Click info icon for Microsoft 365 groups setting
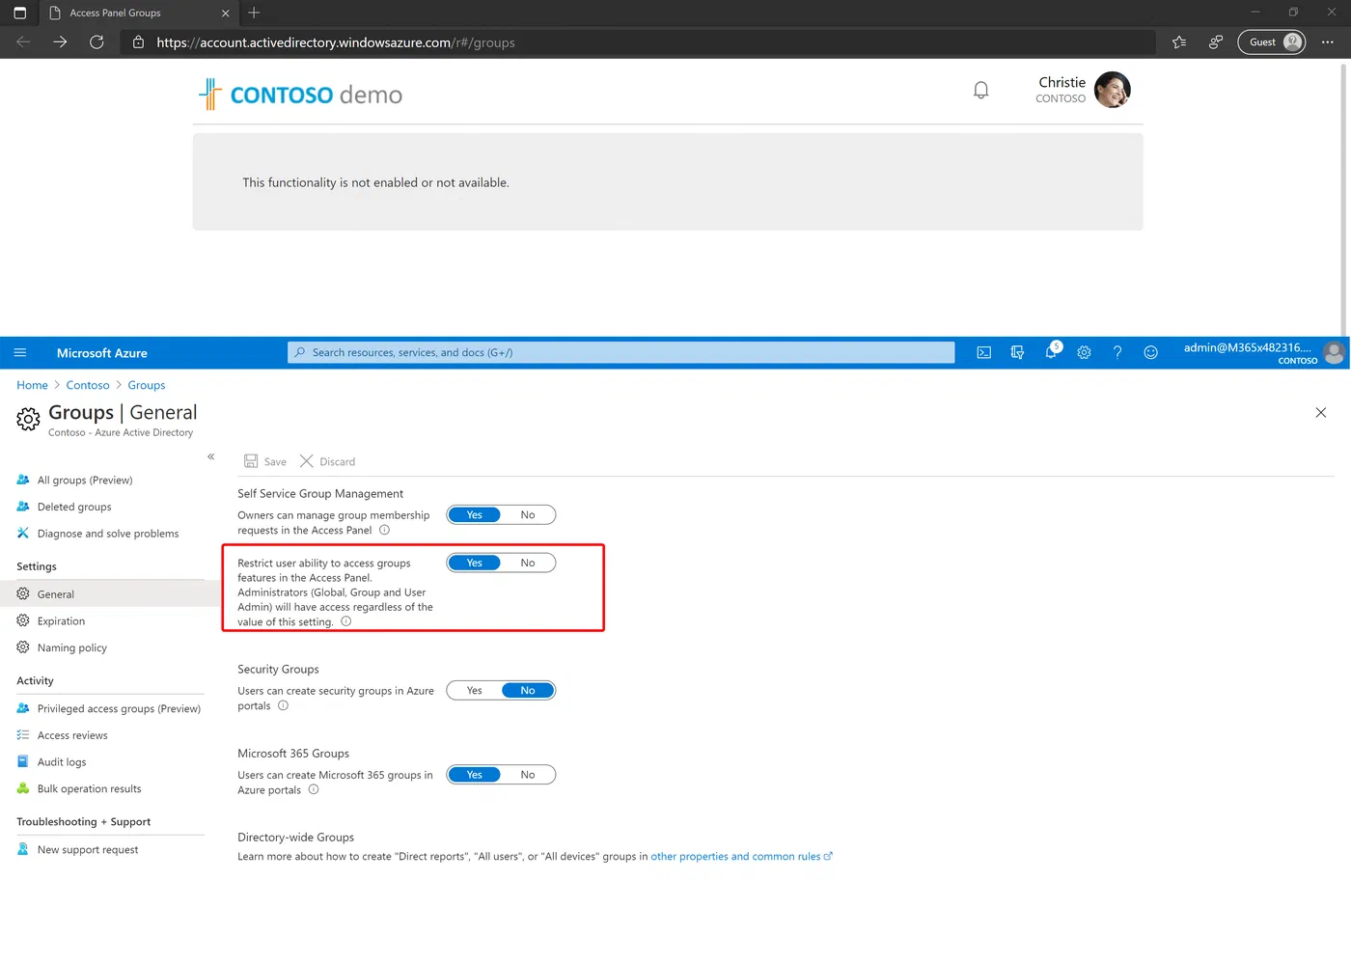 [314, 789]
